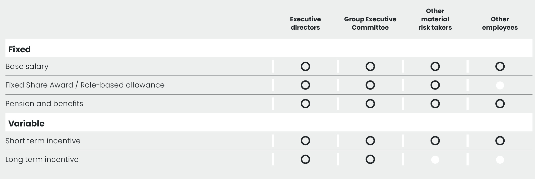The image size is (535, 179).
Task: Click Base salary circle for Executive directors
Action: coord(305,67)
